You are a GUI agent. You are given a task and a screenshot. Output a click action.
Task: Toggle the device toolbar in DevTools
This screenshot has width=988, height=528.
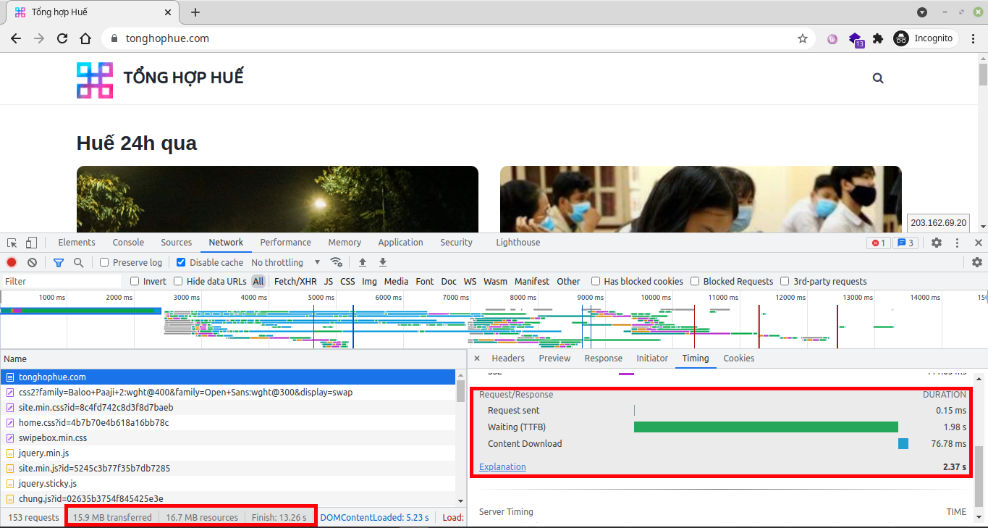coord(31,243)
